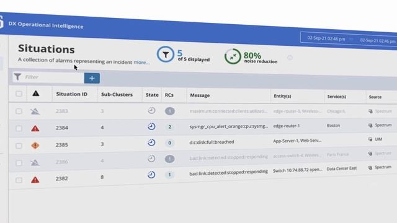The height and width of the screenshot is (223, 397).
Task: Click the clock state icon in row 2386
Action: [x=151, y=159]
